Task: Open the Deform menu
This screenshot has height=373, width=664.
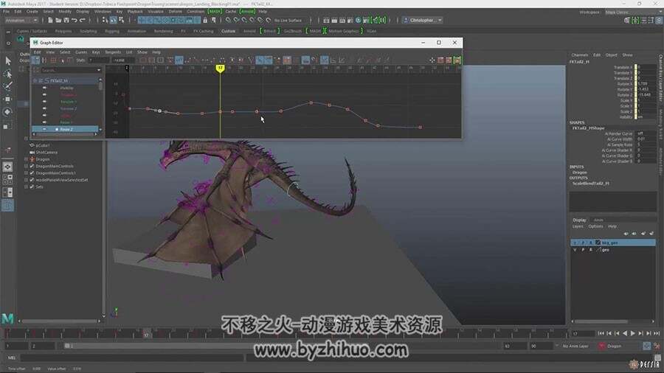Action: [x=176, y=11]
